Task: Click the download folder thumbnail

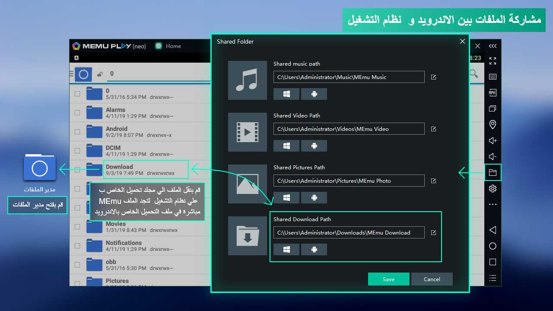Action: point(248,236)
